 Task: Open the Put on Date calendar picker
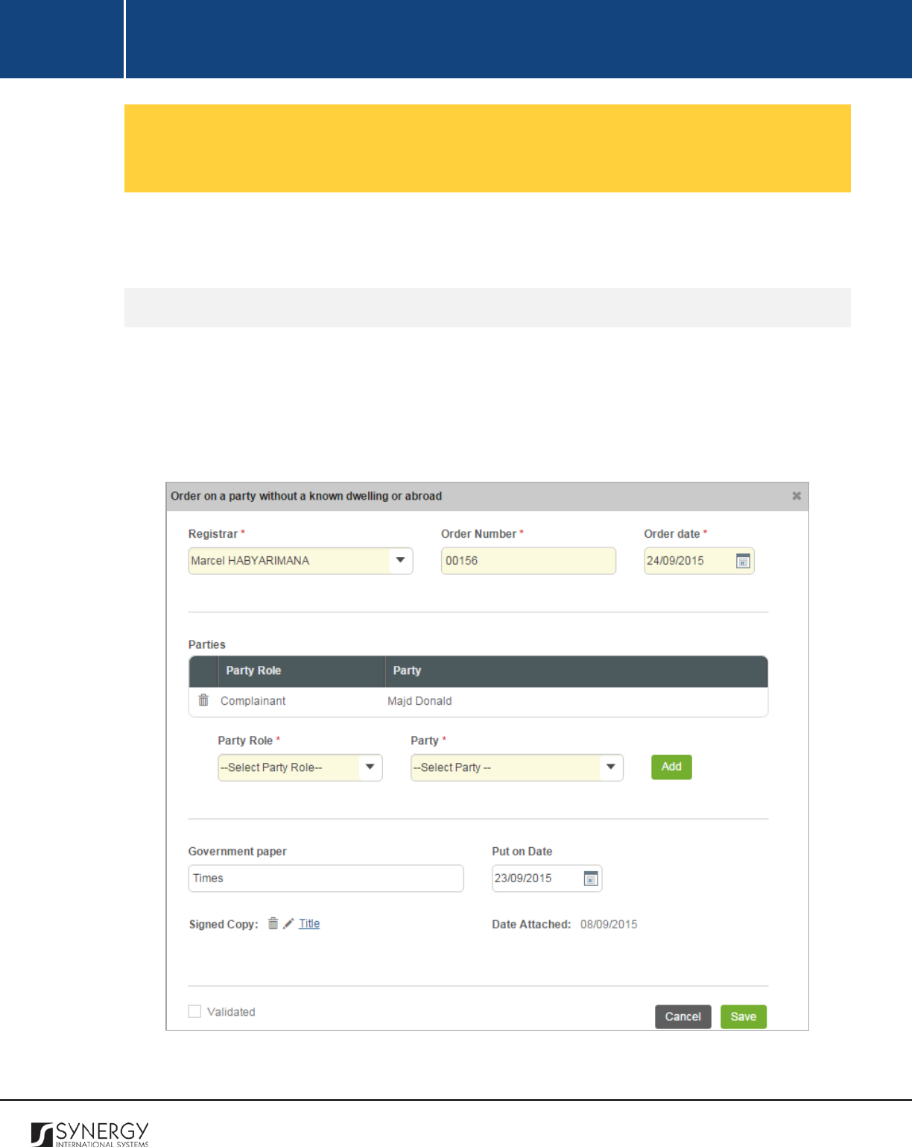591,879
